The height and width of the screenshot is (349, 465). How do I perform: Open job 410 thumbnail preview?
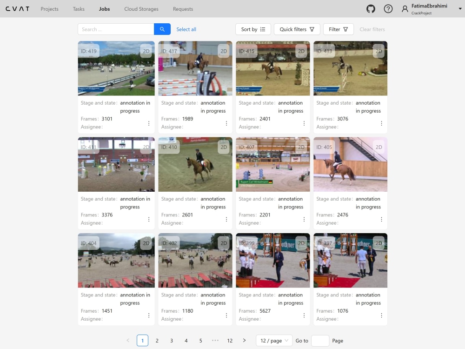195,164
